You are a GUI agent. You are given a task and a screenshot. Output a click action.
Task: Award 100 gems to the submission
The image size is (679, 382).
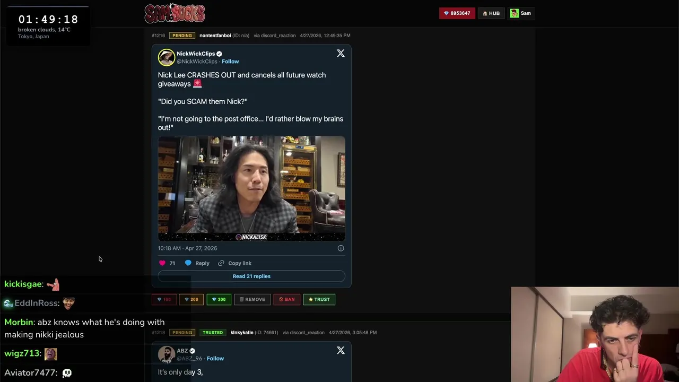(x=164, y=300)
